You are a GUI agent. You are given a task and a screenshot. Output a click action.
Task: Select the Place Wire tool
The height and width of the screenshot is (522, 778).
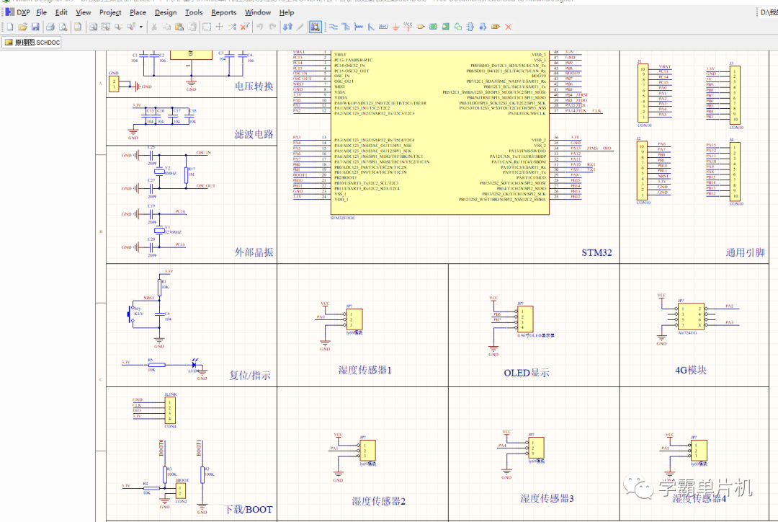[334, 27]
